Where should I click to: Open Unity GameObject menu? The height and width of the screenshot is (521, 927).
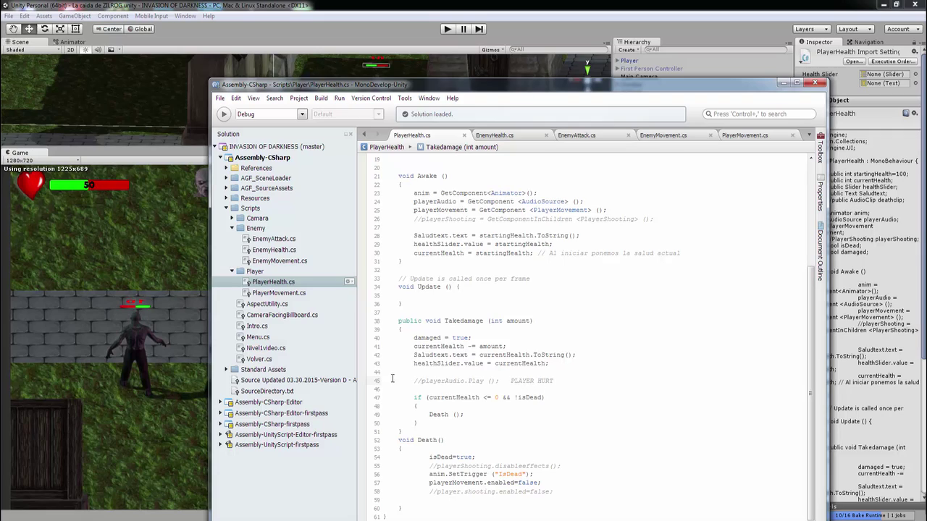(x=75, y=16)
